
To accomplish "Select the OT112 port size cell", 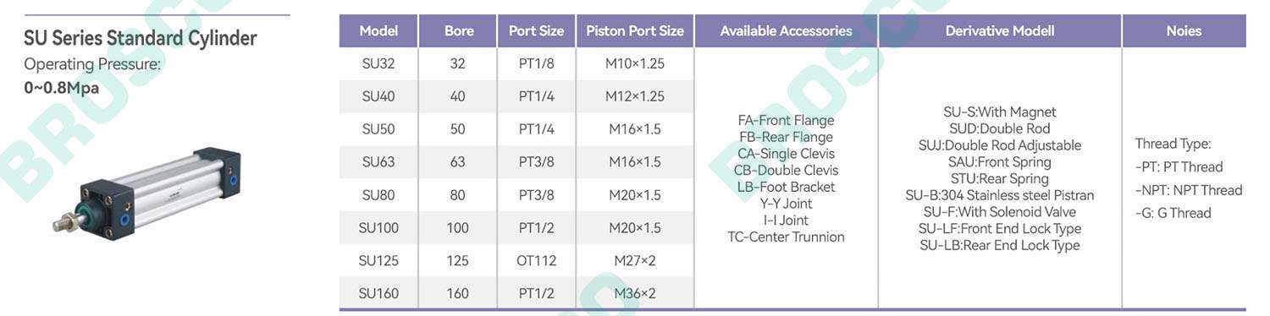I will [536, 260].
